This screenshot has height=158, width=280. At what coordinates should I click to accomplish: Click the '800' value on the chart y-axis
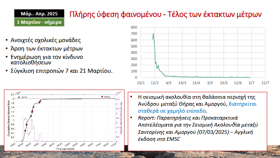tap(134, 27)
